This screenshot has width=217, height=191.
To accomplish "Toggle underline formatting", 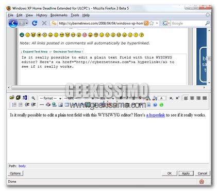I will [x=133, y=98].
